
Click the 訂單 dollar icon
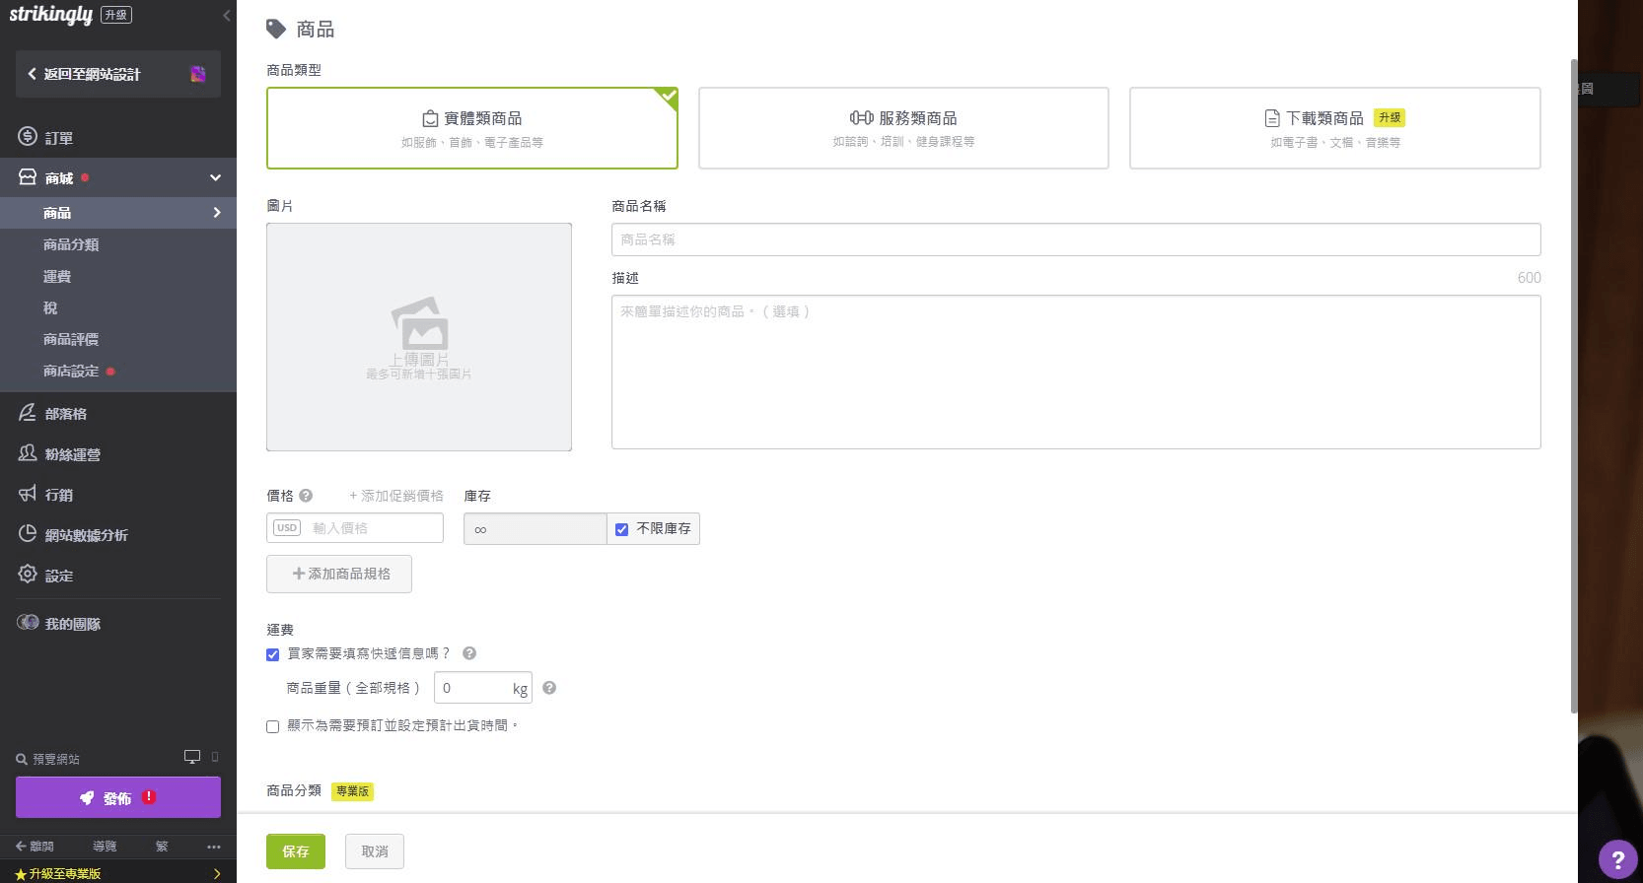click(28, 137)
